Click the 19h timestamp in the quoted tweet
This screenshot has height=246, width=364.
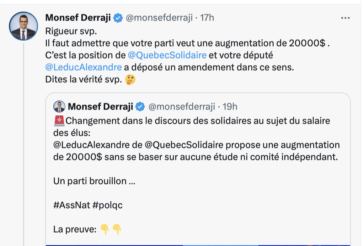[x=230, y=106]
